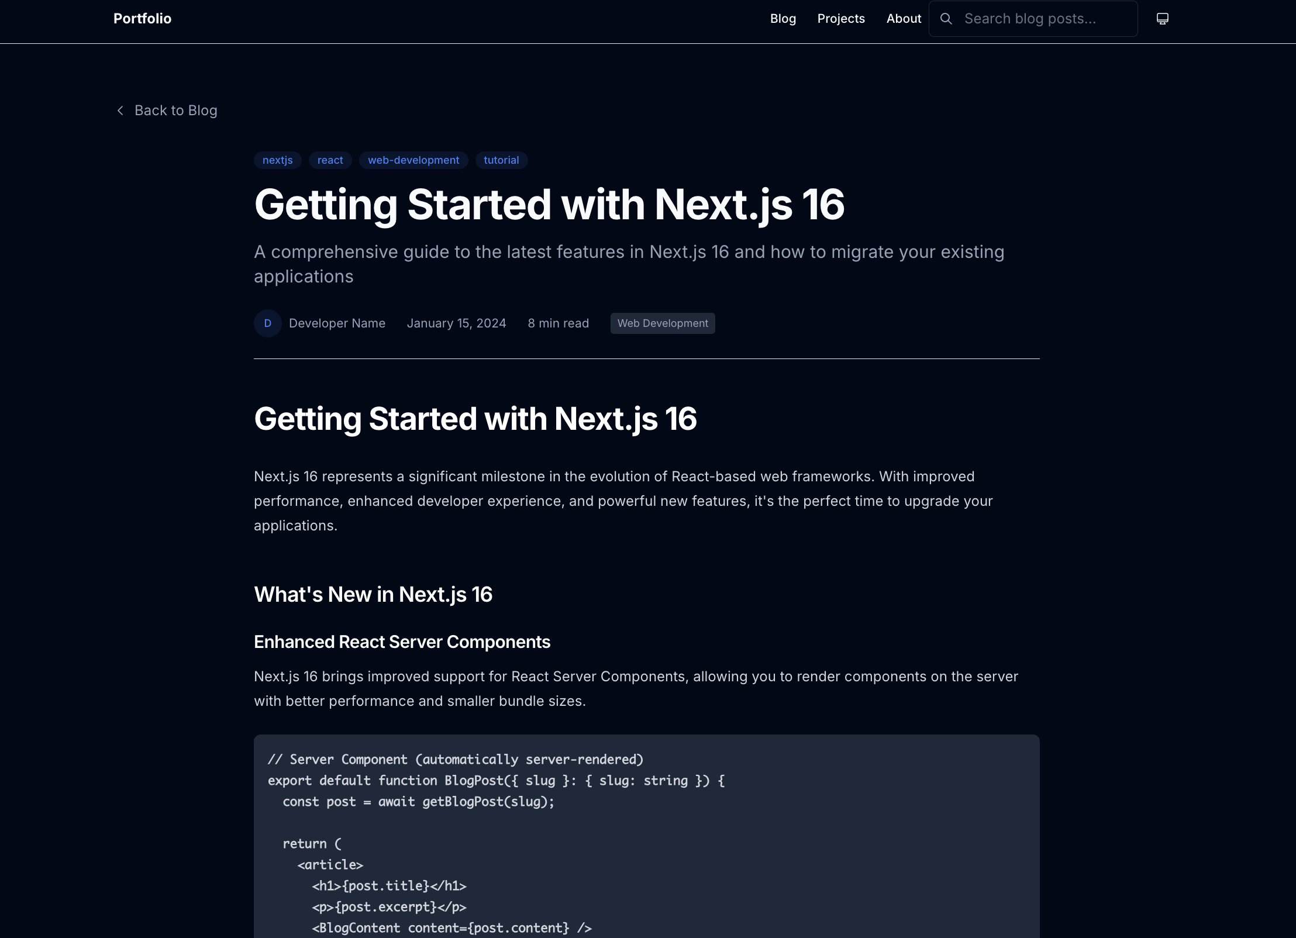Viewport: 1296px width, 938px height.
Task: Click the 8 min read label
Action: 558,323
